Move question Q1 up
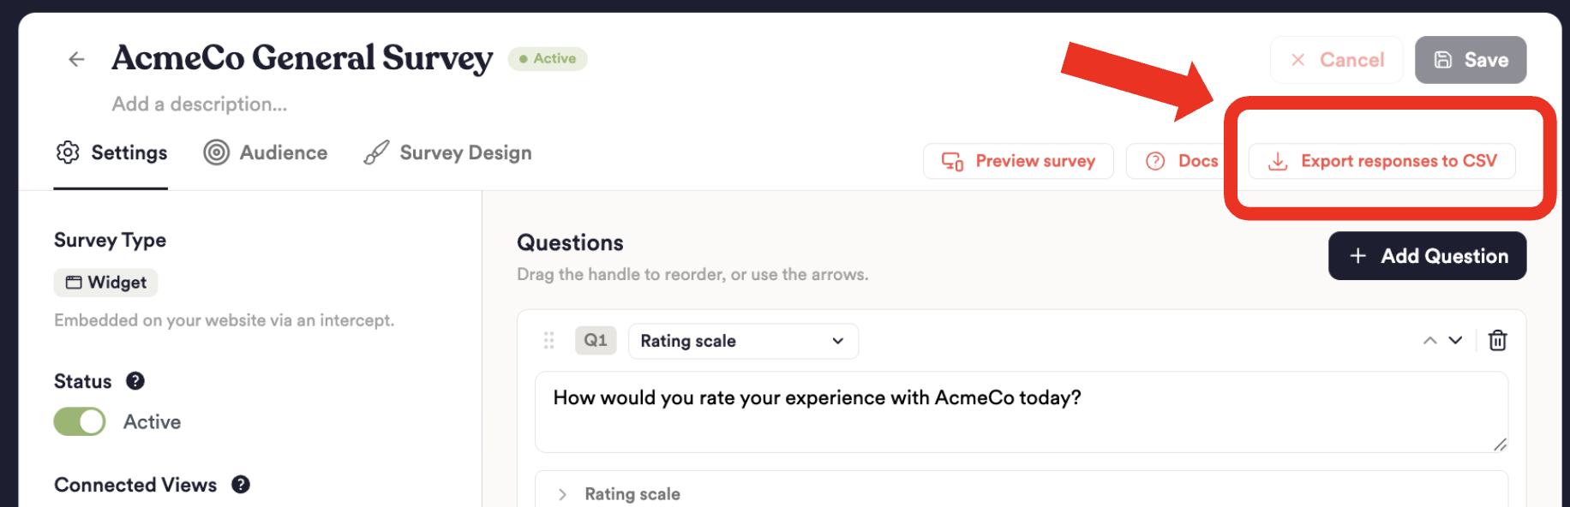The image size is (1570, 507). tap(1429, 341)
